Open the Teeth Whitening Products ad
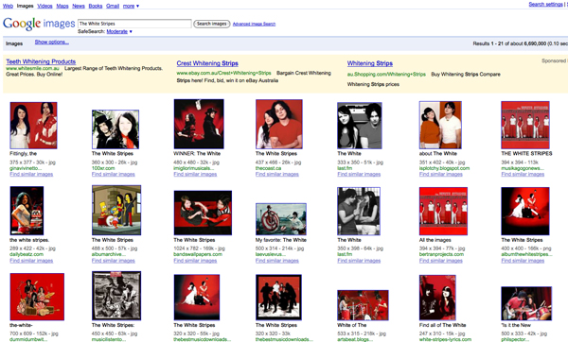This screenshot has width=568, height=342. click(41, 61)
